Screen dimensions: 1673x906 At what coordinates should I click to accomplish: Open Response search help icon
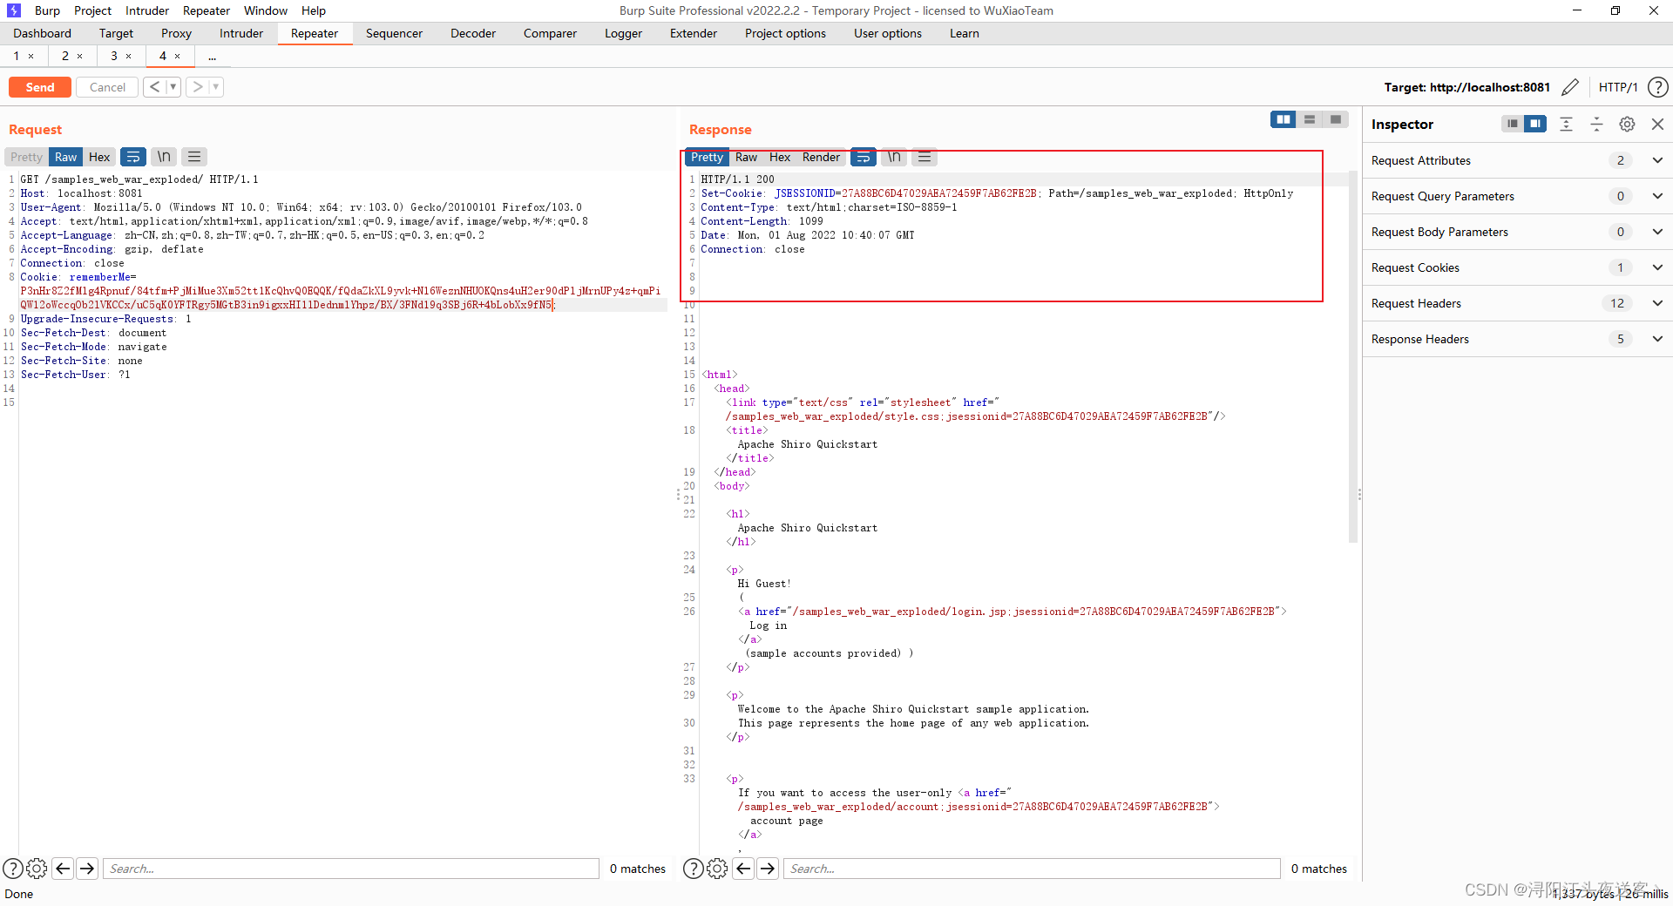(x=693, y=869)
